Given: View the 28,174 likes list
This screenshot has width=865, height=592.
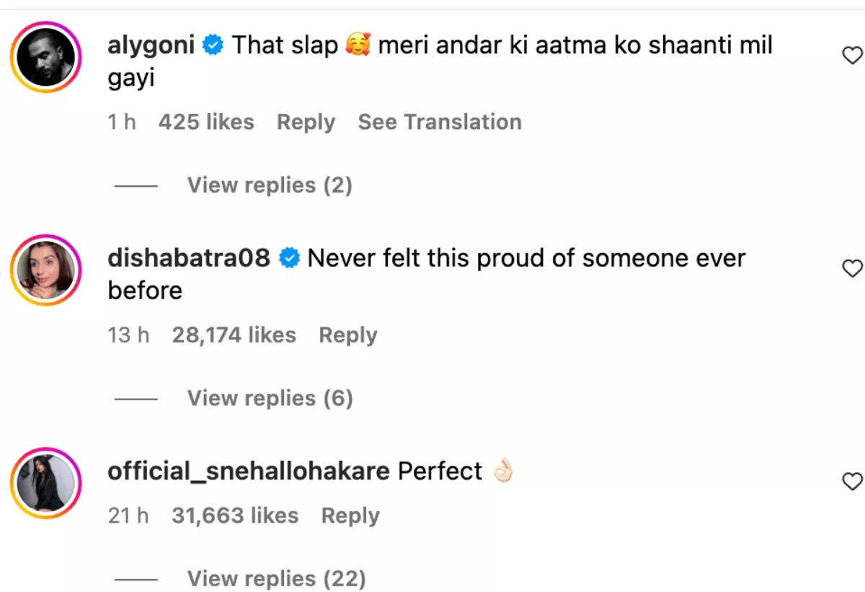Looking at the screenshot, I should click(x=234, y=335).
